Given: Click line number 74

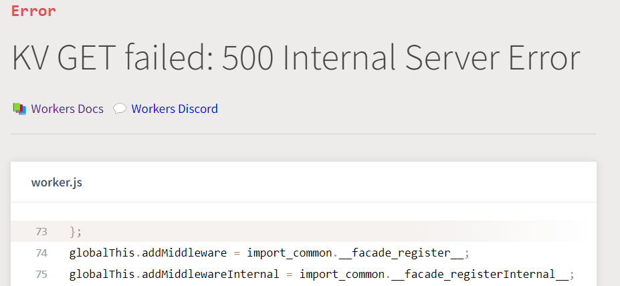Looking at the screenshot, I should click(x=41, y=253).
